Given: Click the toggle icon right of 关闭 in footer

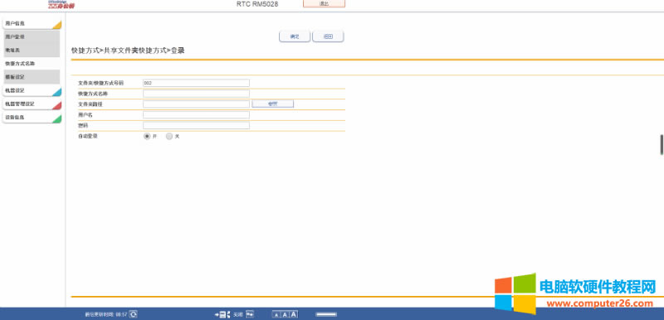Looking at the screenshot, I should [x=250, y=314].
